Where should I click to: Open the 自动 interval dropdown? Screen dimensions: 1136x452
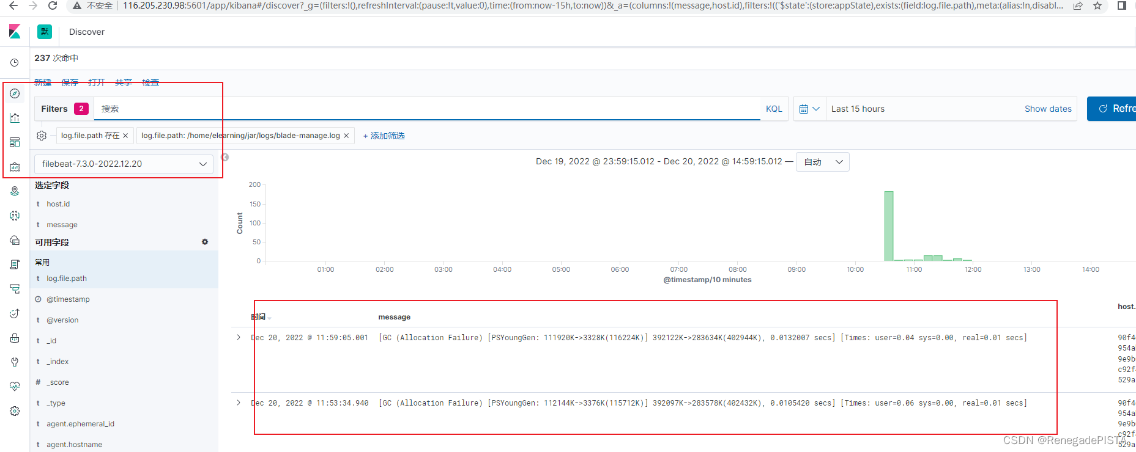click(x=823, y=162)
